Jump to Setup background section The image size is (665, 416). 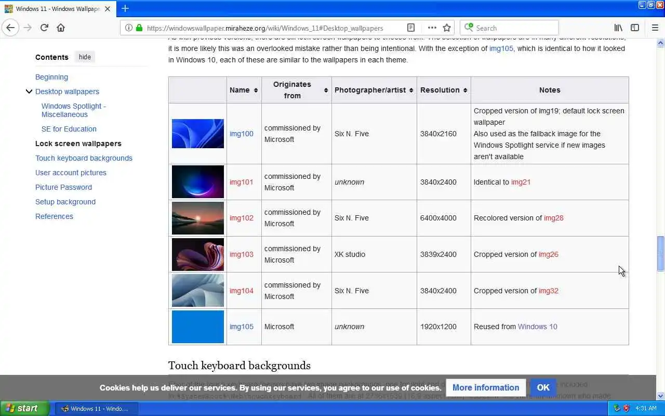[x=65, y=202]
